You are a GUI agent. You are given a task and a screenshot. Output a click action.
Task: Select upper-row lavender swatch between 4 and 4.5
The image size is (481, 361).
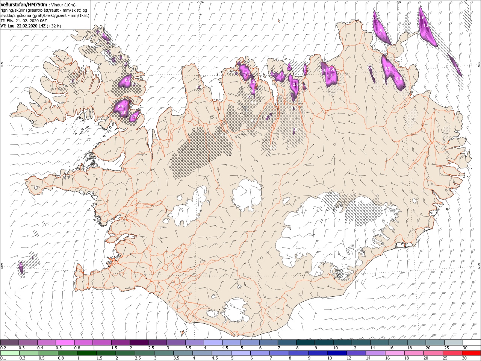(213, 342)
